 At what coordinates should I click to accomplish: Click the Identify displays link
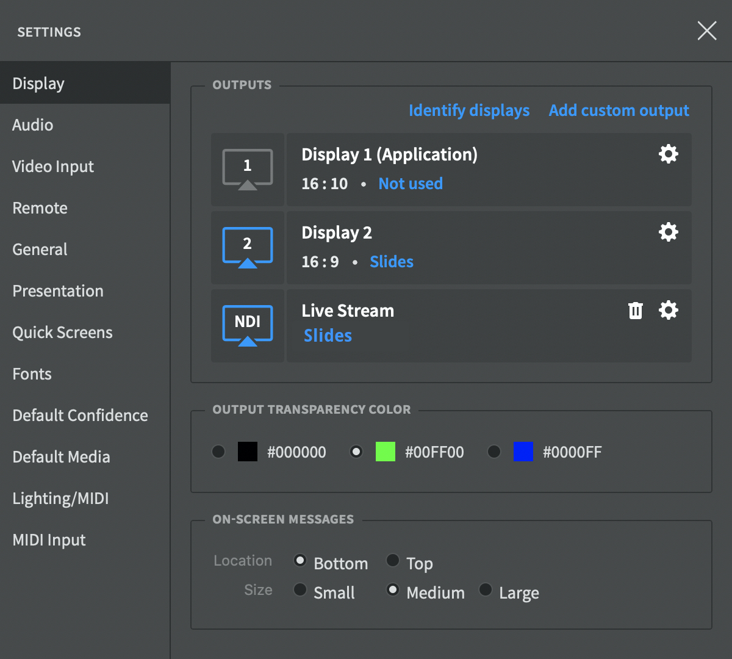coord(468,110)
